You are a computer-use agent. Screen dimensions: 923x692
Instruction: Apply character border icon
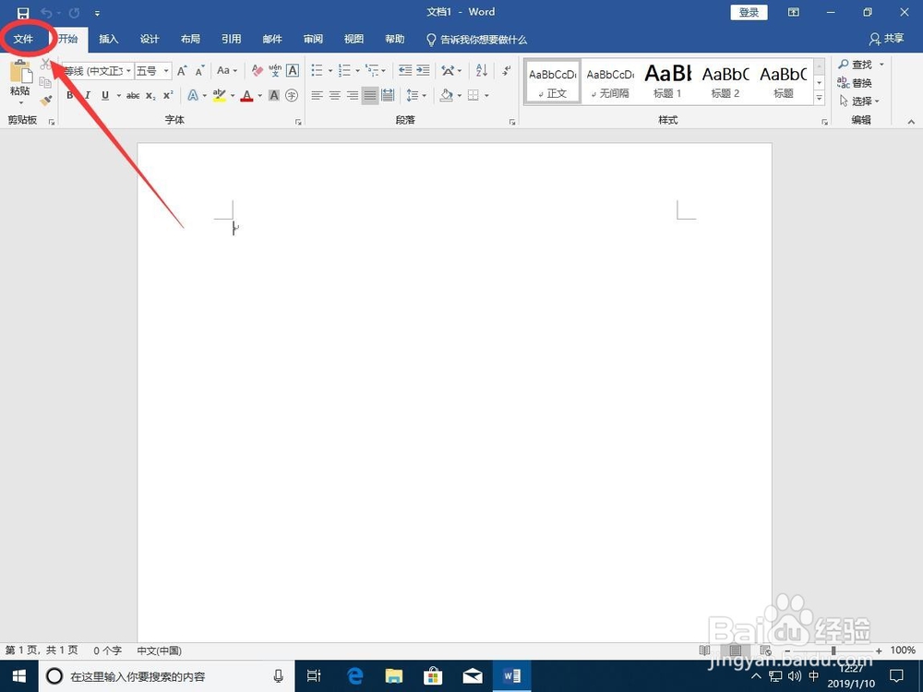tap(293, 71)
